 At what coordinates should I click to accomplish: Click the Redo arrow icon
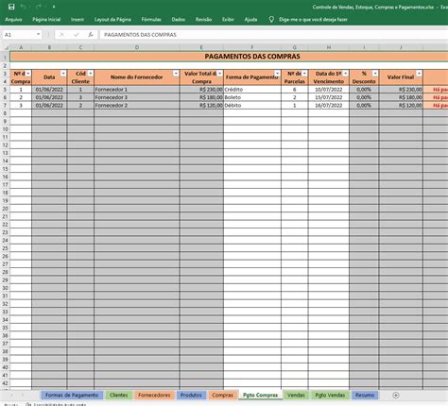point(39,7)
